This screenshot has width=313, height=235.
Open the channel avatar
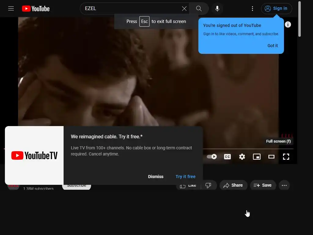click(x=13, y=186)
